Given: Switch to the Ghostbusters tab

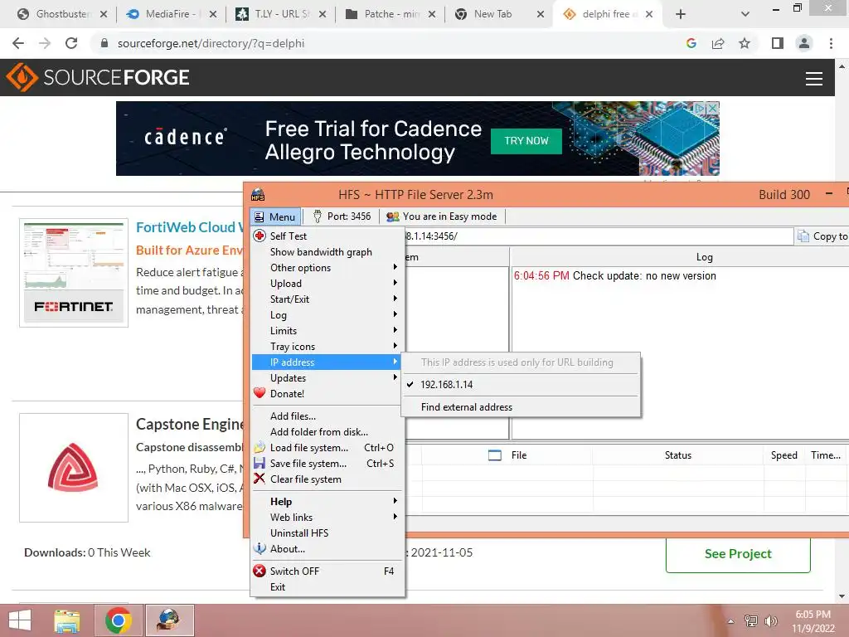Looking at the screenshot, I should click(61, 14).
